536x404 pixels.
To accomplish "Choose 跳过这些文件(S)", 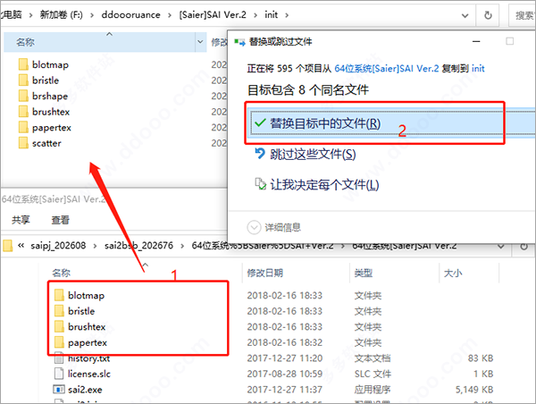I will pos(313,154).
